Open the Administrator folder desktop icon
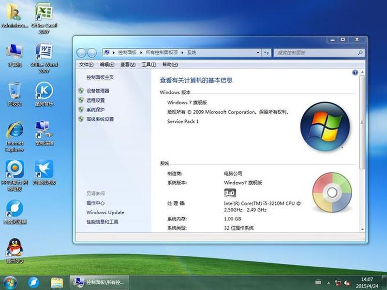This screenshot has height=290, width=387. [x=14, y=15]
